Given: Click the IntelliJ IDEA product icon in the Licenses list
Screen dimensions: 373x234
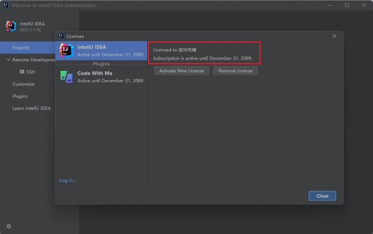Looking at the screenshot, I should [66, 50].
